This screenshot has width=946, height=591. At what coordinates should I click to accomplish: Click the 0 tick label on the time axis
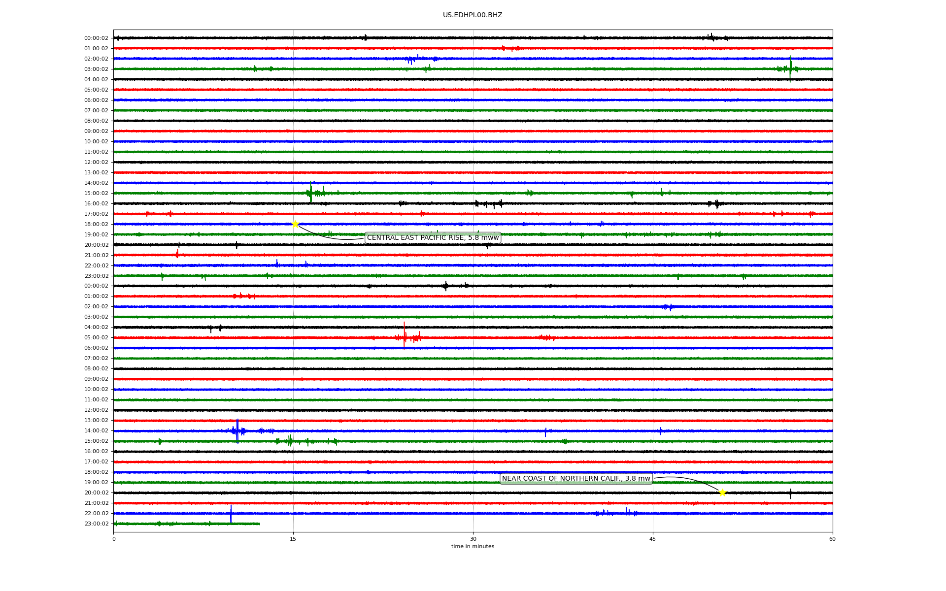[114, 539]
